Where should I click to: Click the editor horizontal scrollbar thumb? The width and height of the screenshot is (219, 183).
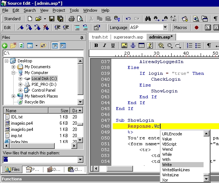pyautogui.click(x=120, y=169)
